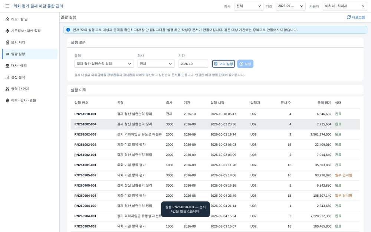The width and height of the screenshot is (371, 232).
Task: Click the 유형 column header in 실행 이력
Action: (120, 103)
